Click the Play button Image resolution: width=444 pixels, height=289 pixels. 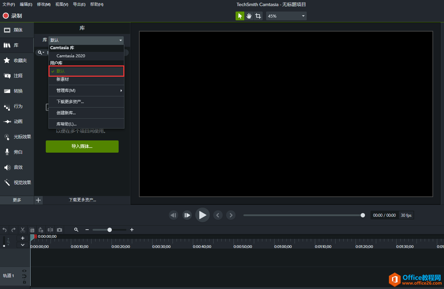[x=202, y=215]
